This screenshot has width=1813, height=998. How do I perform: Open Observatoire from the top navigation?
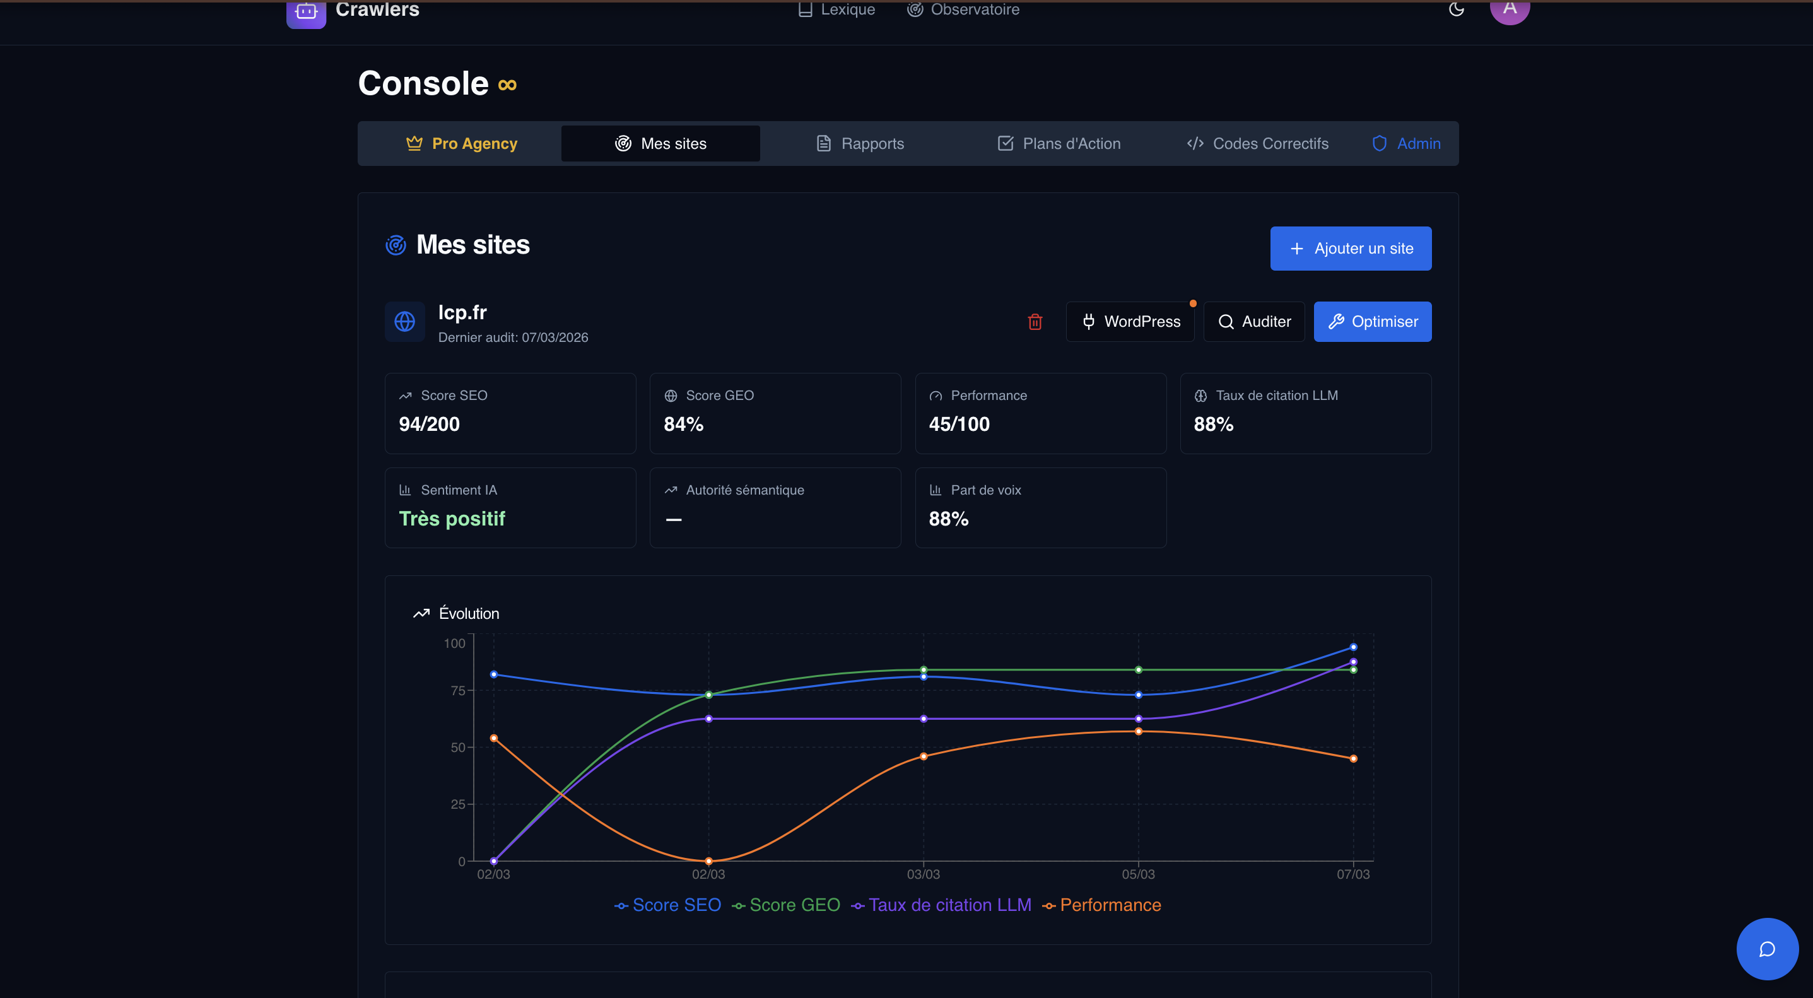click(963, 9)
